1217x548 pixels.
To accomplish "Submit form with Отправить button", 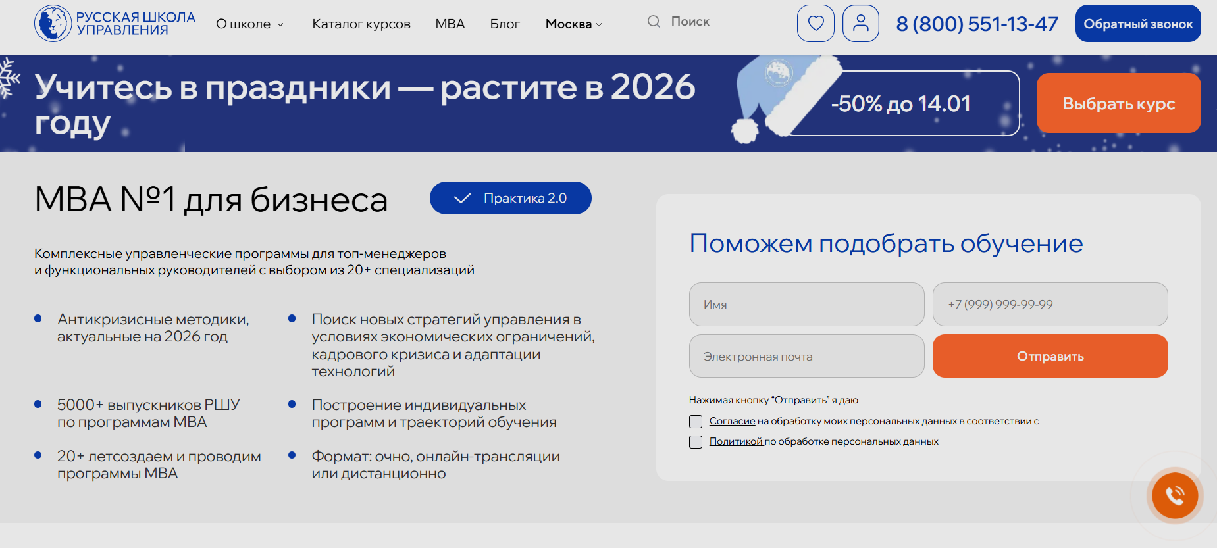I will point(1050,356).
